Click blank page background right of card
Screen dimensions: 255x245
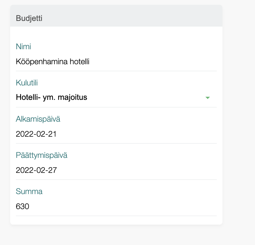[x=239, y=113]
